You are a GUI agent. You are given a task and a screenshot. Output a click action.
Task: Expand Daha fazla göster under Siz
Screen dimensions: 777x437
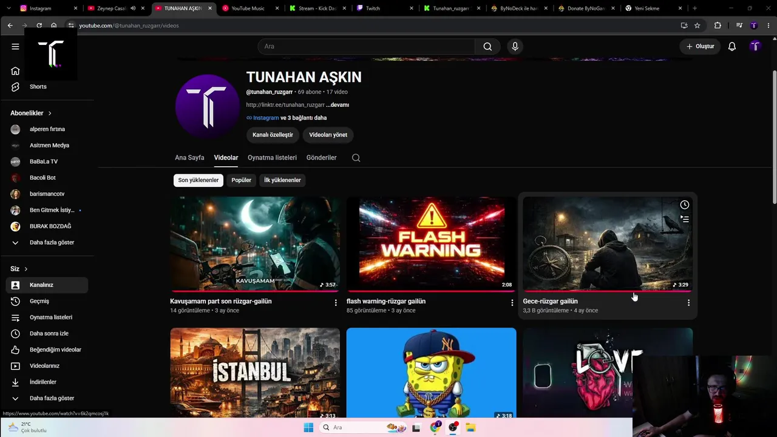(x=46, y=398)
